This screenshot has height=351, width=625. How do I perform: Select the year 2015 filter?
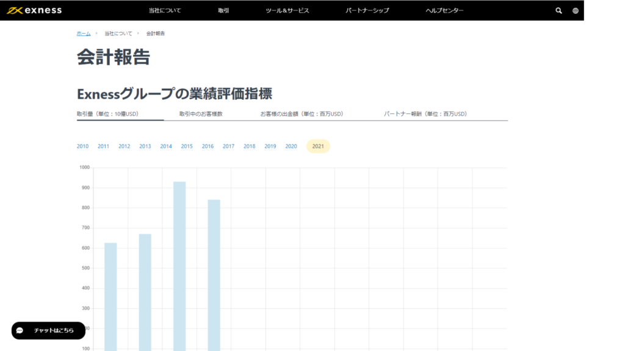(x=186, y=146)
